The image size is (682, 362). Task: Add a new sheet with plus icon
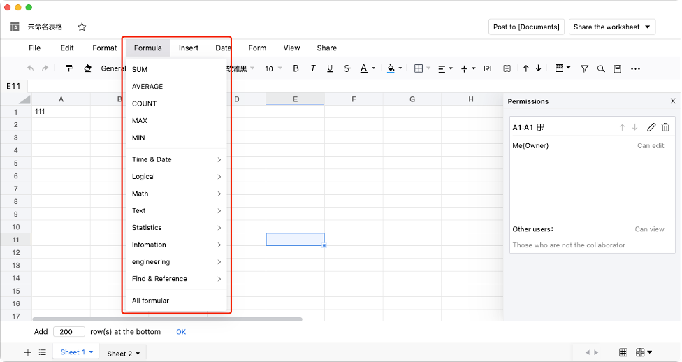point(28,353)
